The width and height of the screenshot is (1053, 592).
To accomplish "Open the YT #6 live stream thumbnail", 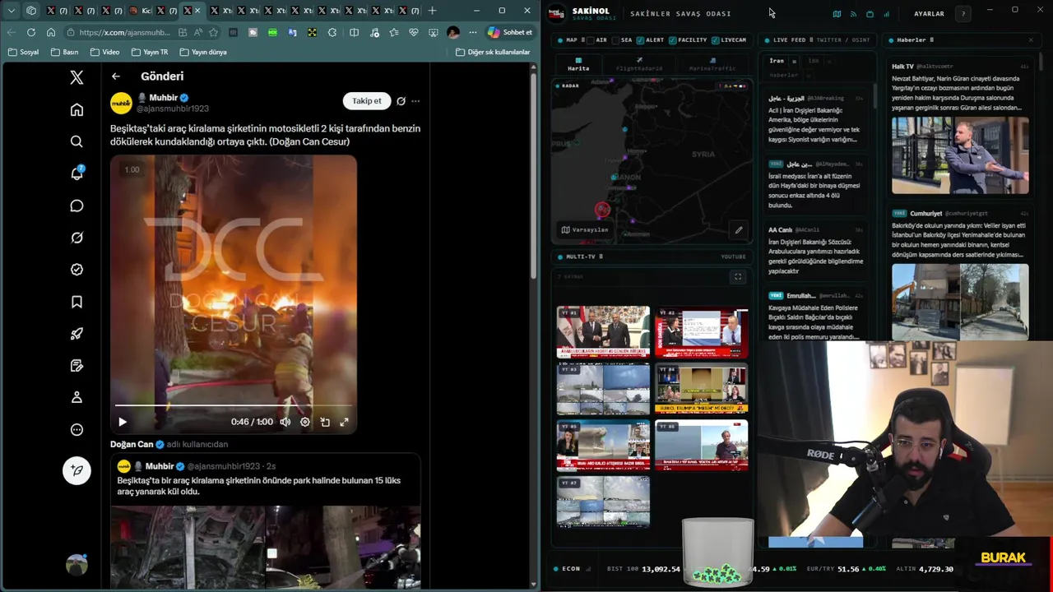I will coord(702,445).
